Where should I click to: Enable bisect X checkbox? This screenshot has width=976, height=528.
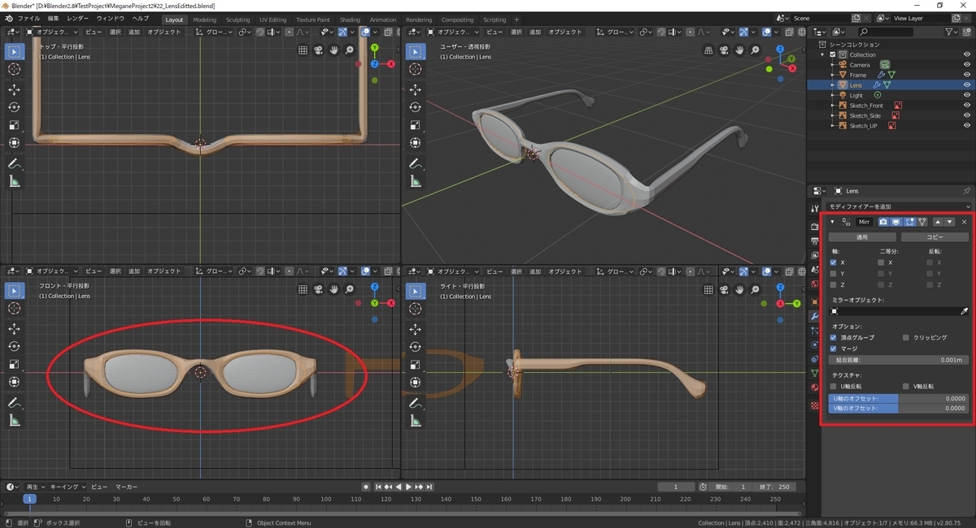click(x=881, y=262)
